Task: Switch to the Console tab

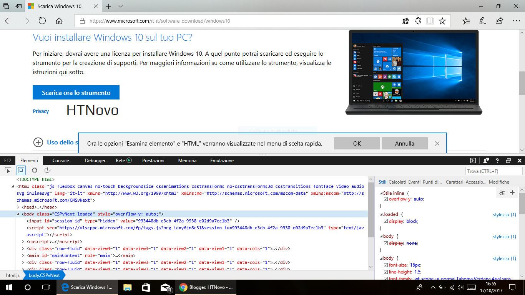Action: point(61,161)
